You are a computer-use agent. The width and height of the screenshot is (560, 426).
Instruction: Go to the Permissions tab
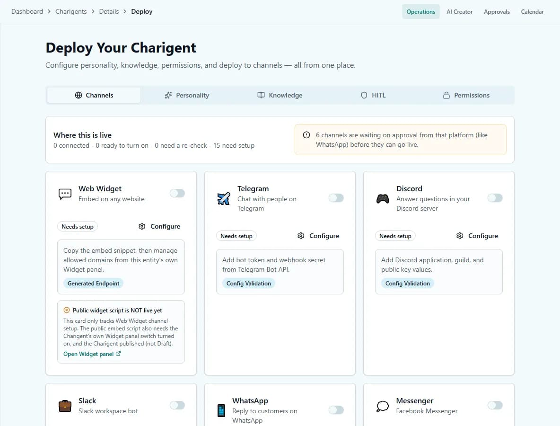tap(466, 95)
